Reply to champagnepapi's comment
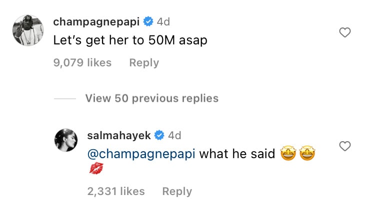 [x=144, y=63]
